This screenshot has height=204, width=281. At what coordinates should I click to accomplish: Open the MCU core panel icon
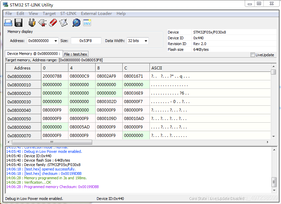pos(76,23)
